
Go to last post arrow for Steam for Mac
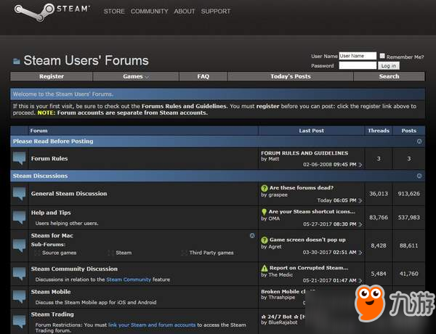360,253
